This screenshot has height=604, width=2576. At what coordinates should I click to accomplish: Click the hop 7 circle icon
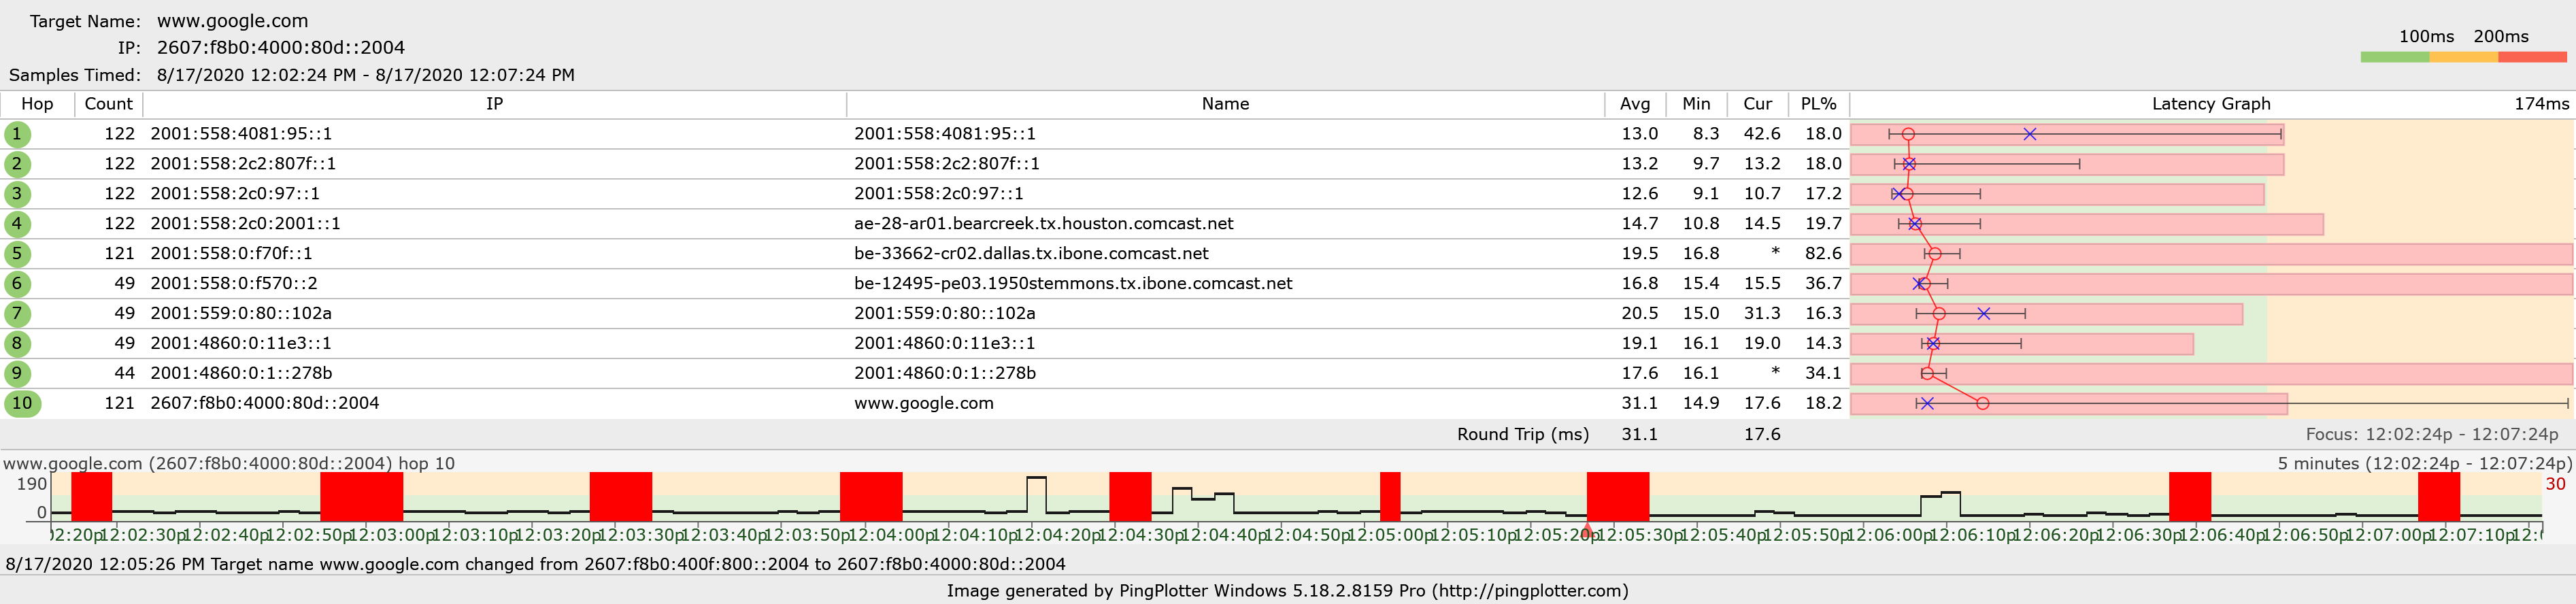coord(17,314)
